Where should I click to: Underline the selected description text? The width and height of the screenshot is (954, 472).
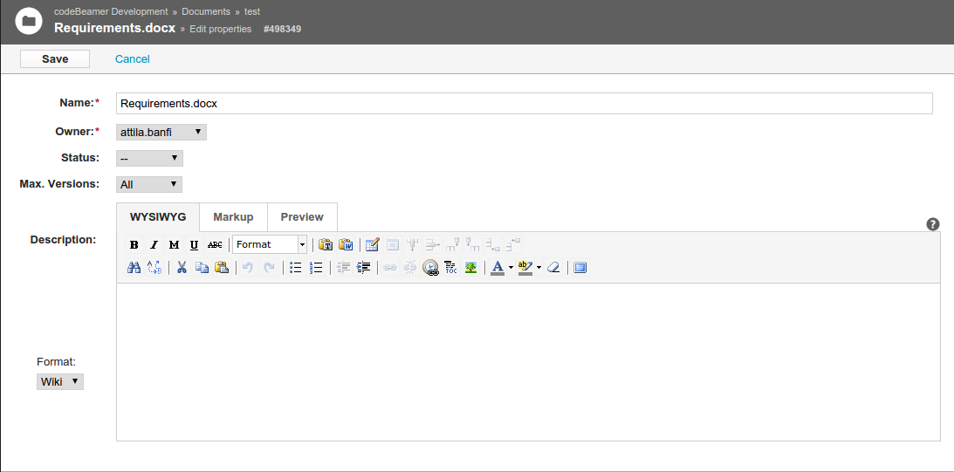click(x=194, y=244)
